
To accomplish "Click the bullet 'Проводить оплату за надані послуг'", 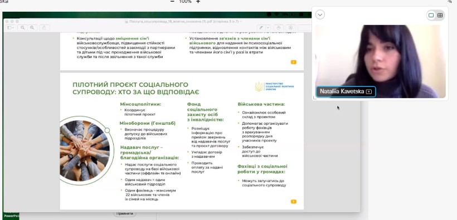I will pyautogui.click(x=207, y=167).
